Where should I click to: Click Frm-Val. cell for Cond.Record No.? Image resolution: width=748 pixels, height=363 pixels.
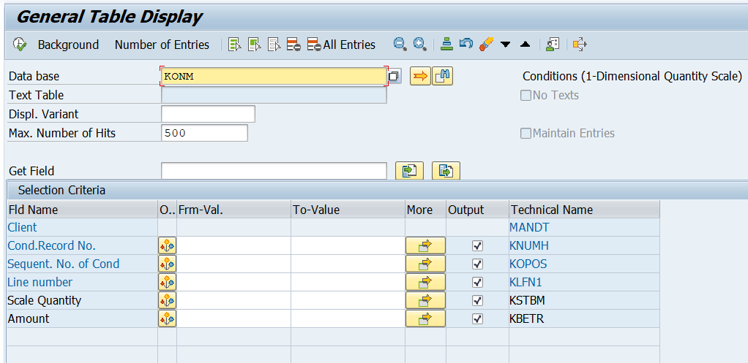233,246
